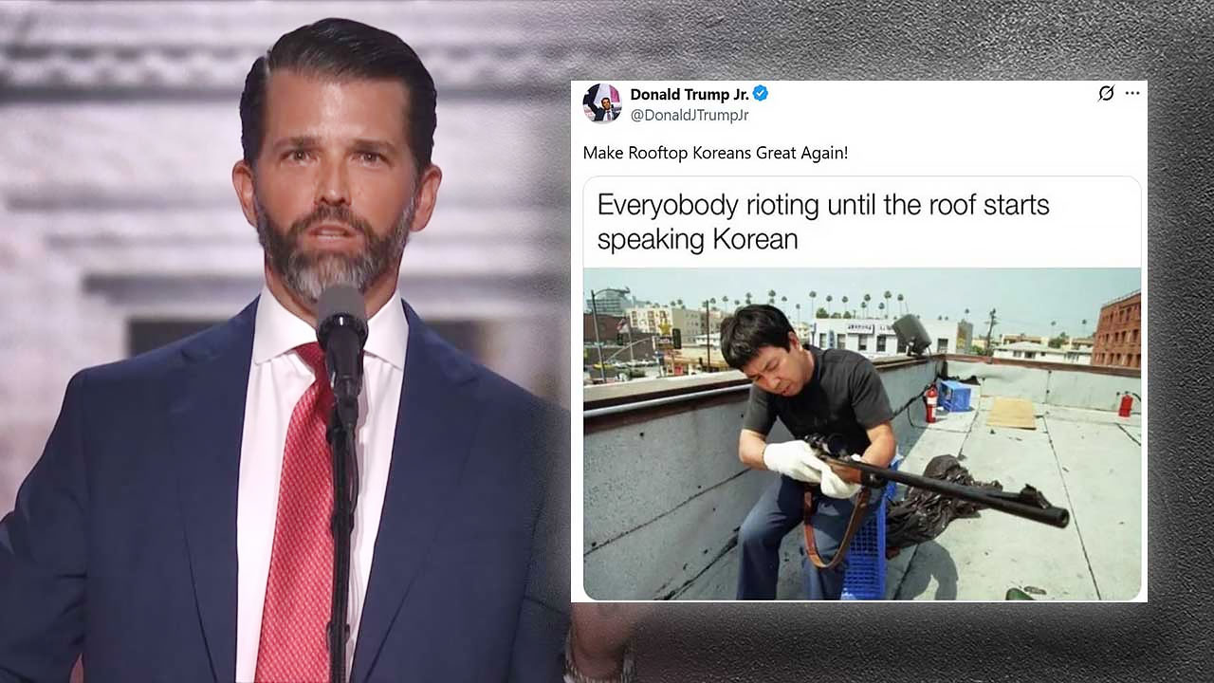Click the Grok slashed-circle icon in tweet header
Viewport: 1214px width, 683px height.
click(1106, 93)
